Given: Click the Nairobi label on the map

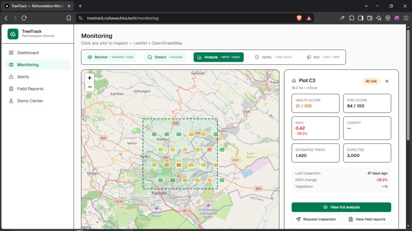Looking at the screenshot, I should [x=159, y=193].
